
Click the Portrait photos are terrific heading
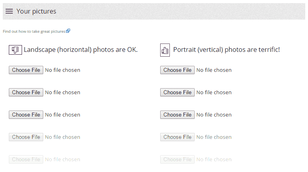click(226, 50)
